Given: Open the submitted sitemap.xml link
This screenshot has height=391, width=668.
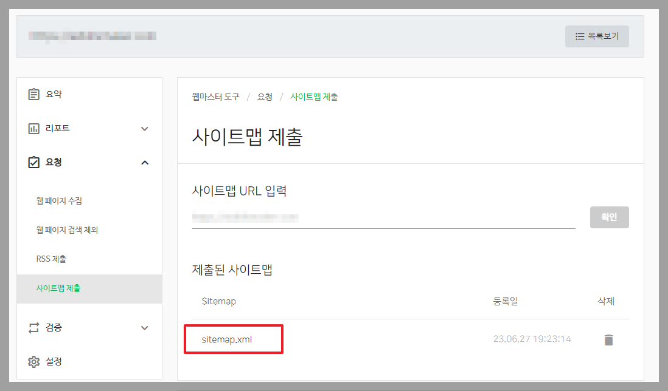Looking at the screenshot, I should point(226,339).
